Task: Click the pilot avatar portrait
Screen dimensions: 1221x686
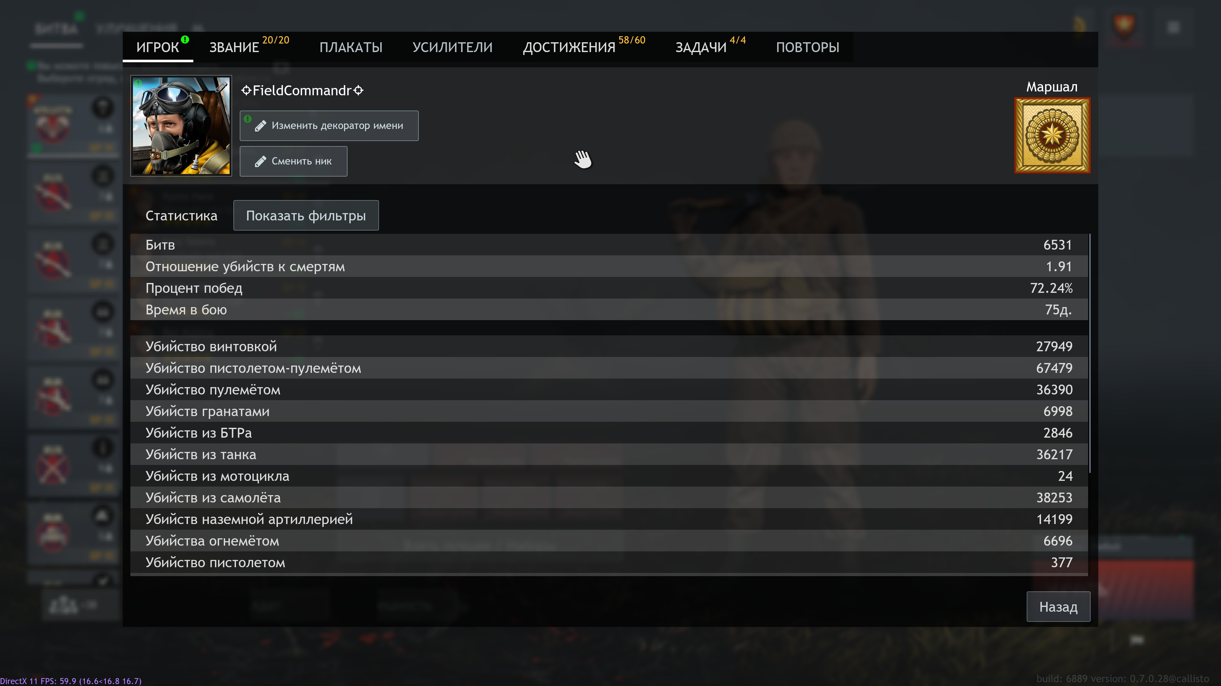Action: tap(181, 126)
